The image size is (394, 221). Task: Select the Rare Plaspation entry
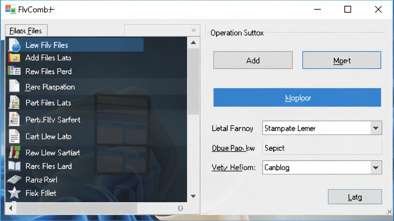[x=96, y=87]
